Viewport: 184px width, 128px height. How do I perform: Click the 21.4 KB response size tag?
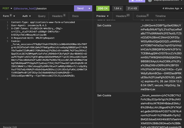(132, 8)
